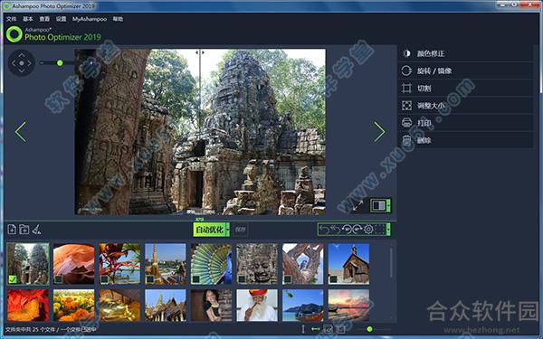Click the horizontal arrow layout icon in status bar
The width and height of the screenshot is (543, 339).
coord(315,329)
